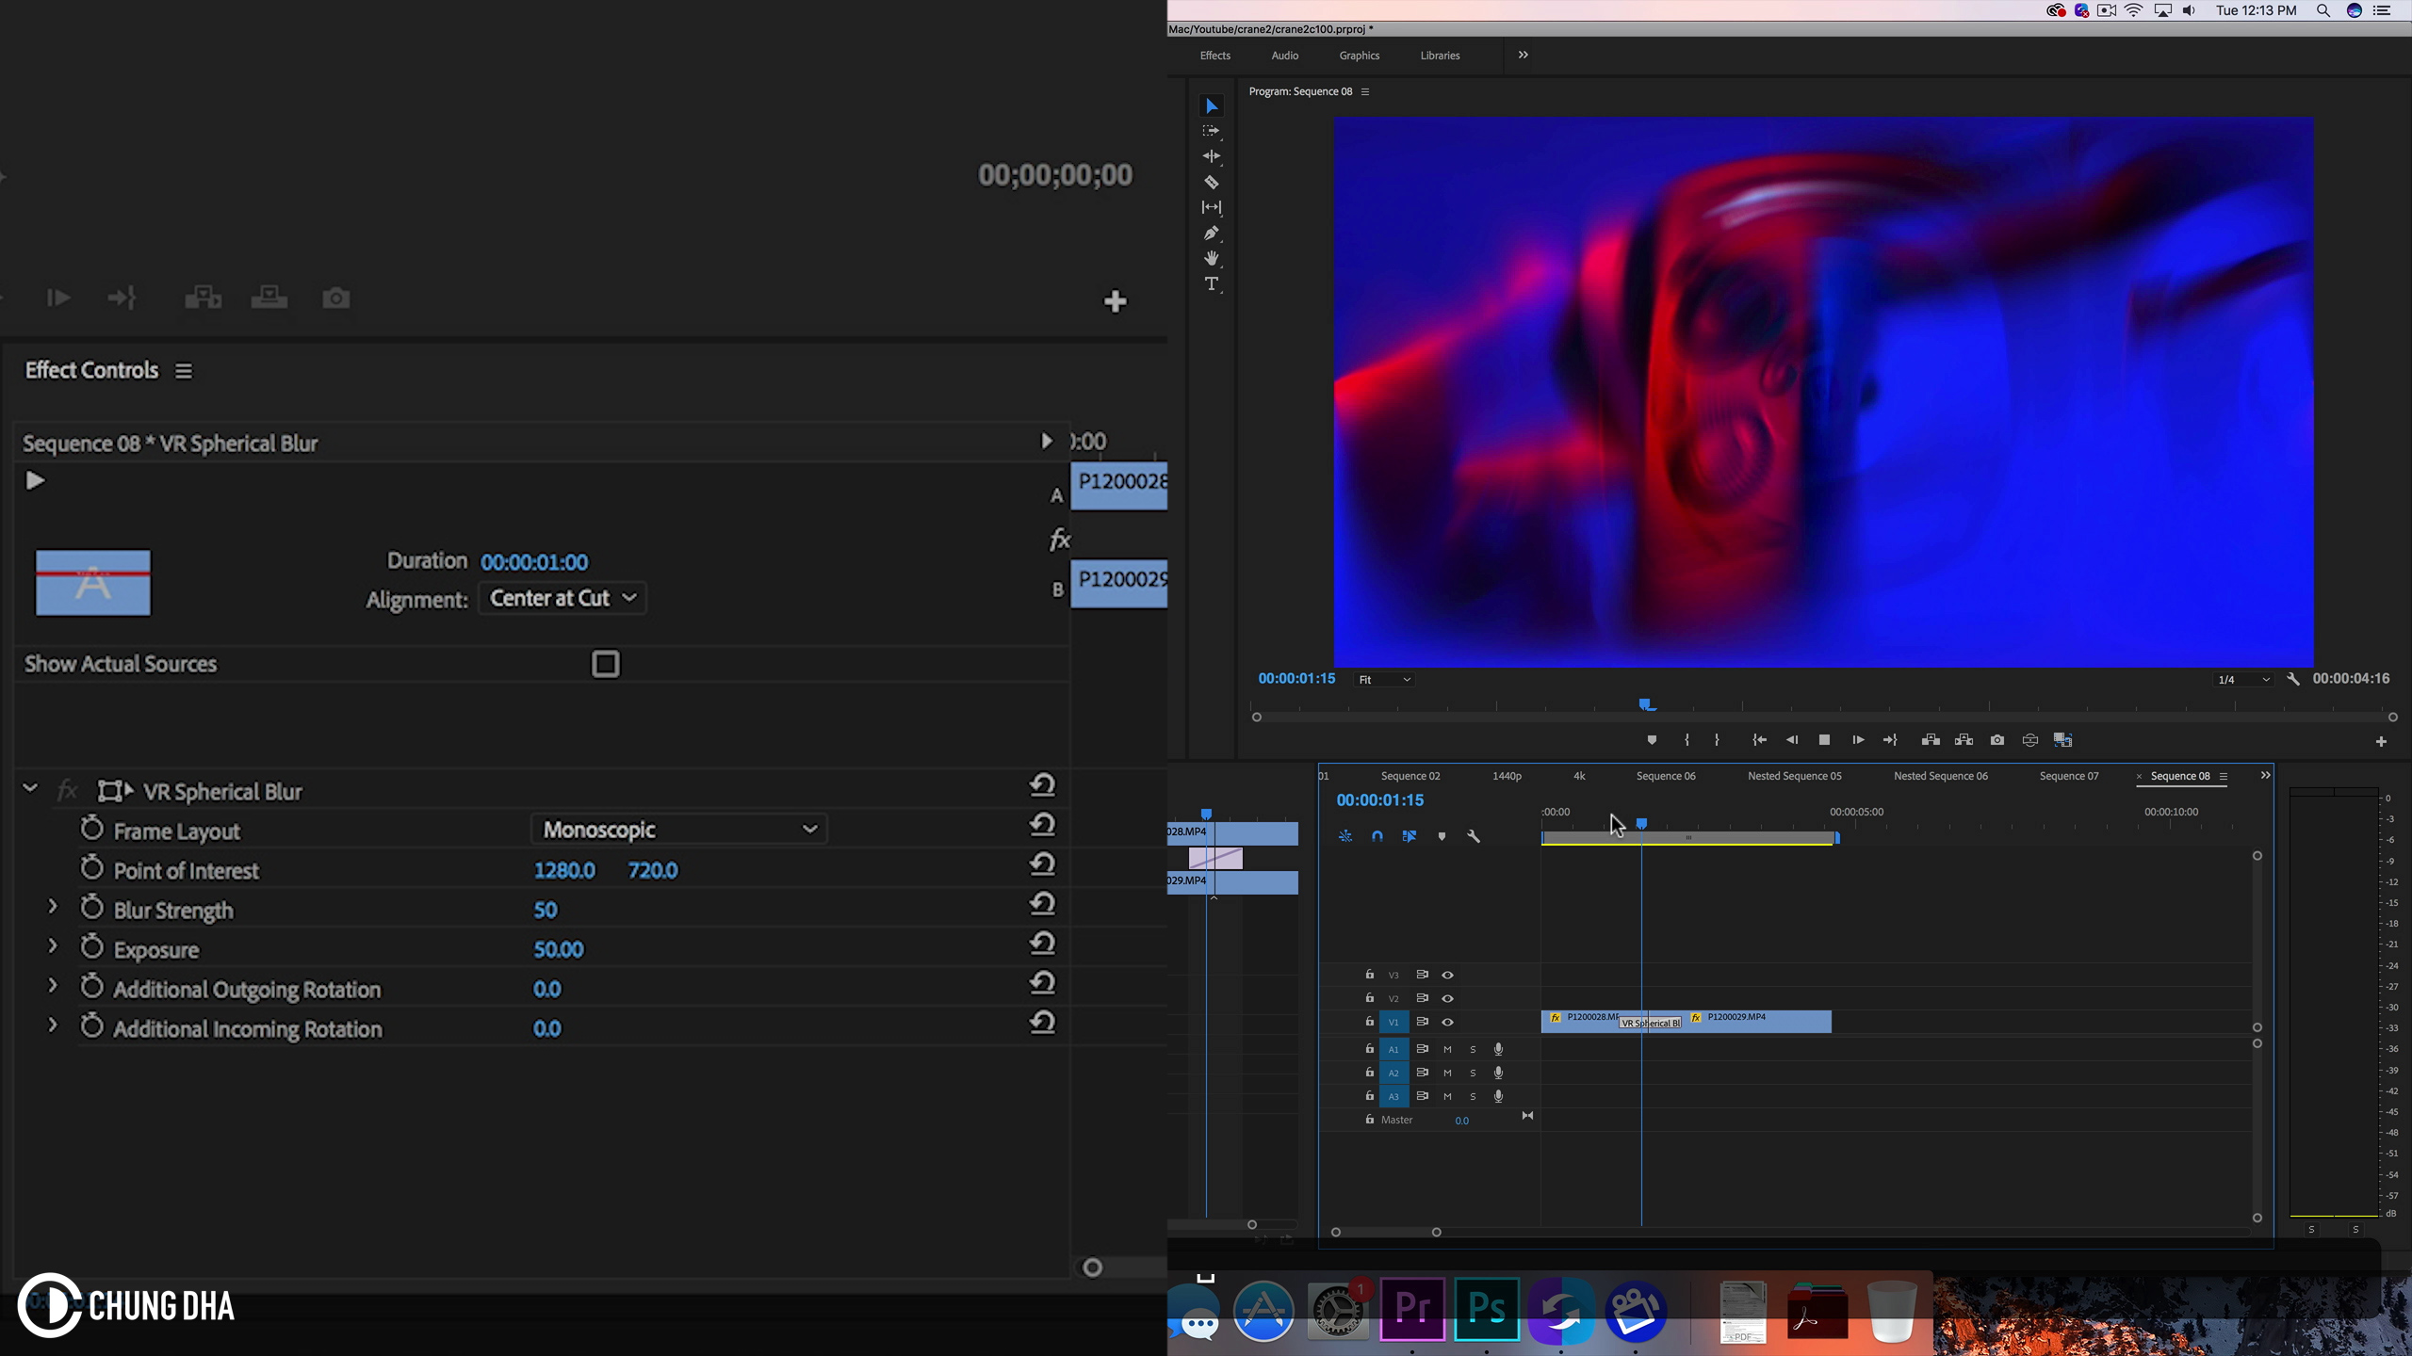Click the Program monitor playhead marker
The height and width of the screenshot is (1356, 2412).
(x=1646, y=704)
